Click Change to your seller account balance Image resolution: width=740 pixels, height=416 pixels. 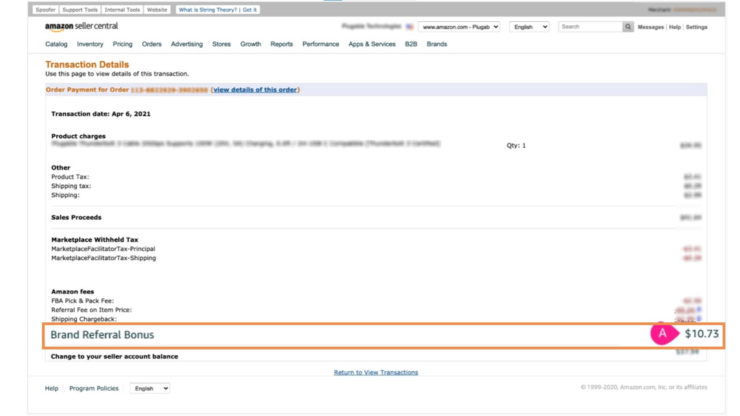(x=114, y=356)
